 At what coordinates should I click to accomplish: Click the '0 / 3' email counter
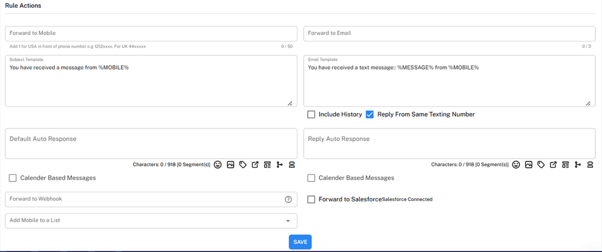[586, 46]
